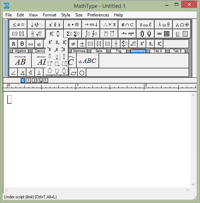Open the set theory symbols palette (∉ ∩ ⊂)
The image size is (200, 203).
pos(127,25)
